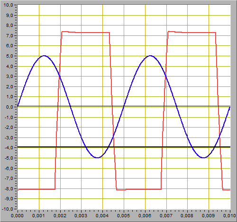
Task: Select the 9,0 vertical axis label
Action: tap(9, 15)
